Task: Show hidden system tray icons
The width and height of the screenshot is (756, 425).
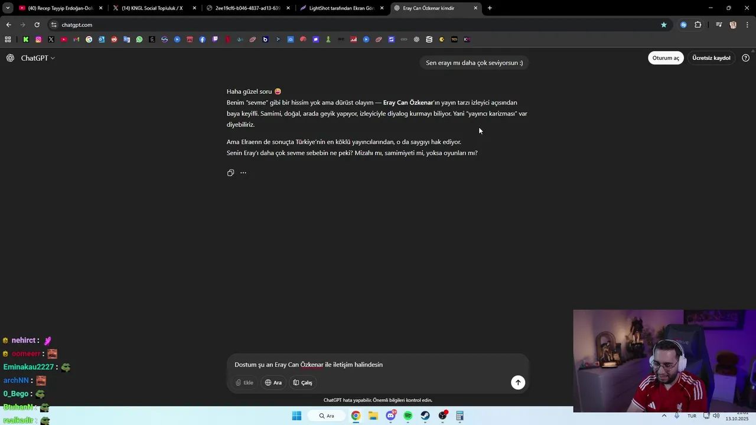Action: (x=664, y=416)
